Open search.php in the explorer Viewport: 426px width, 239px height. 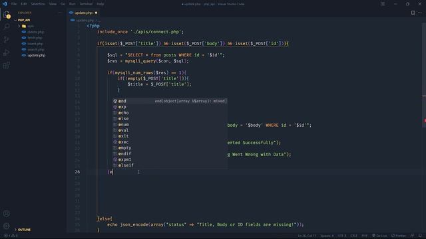pos(35,50)
